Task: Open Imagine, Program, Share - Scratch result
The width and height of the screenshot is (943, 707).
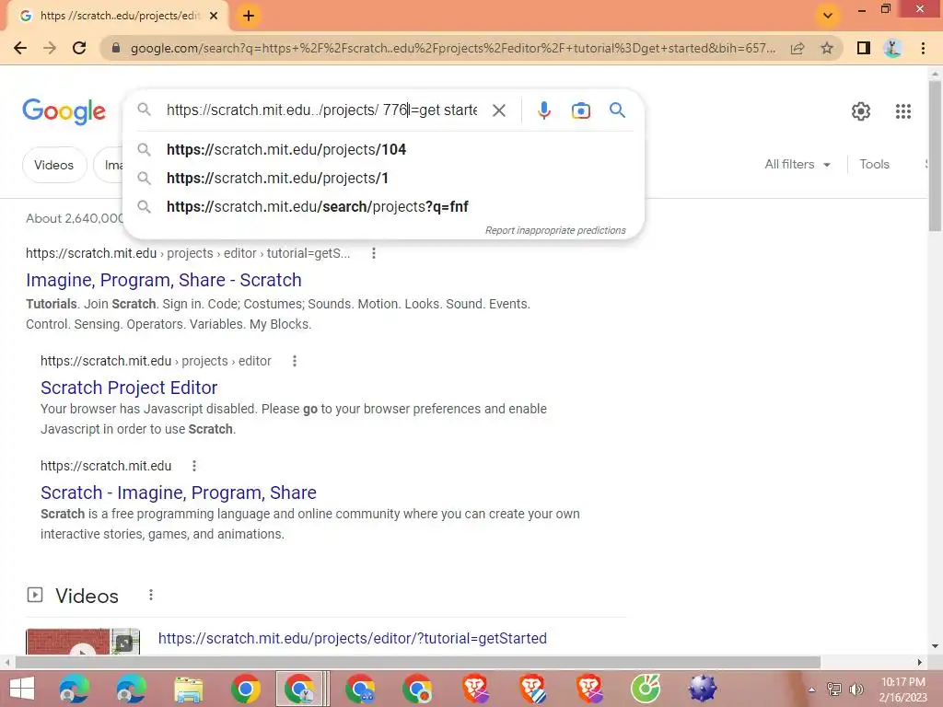Action: 164,280
